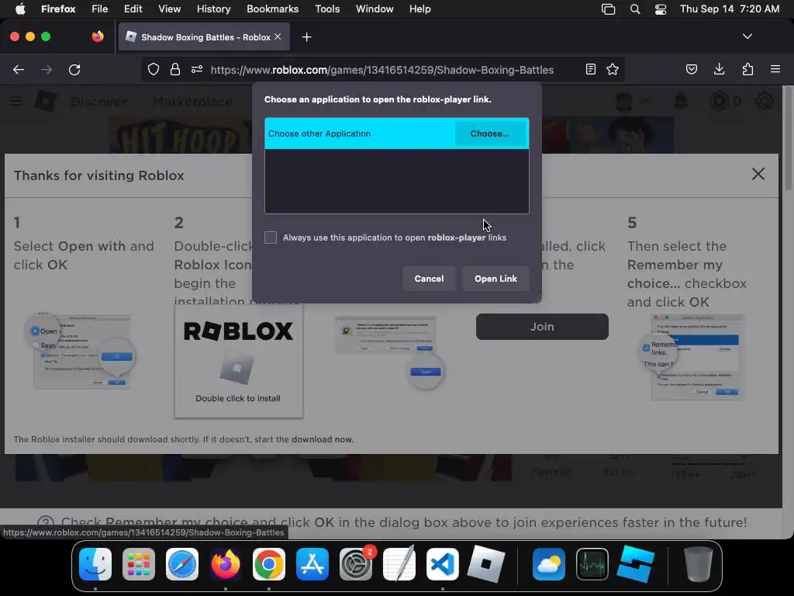Open the Firefox hamburger application menu
The image size is (794, 596).
coord(775,69)
